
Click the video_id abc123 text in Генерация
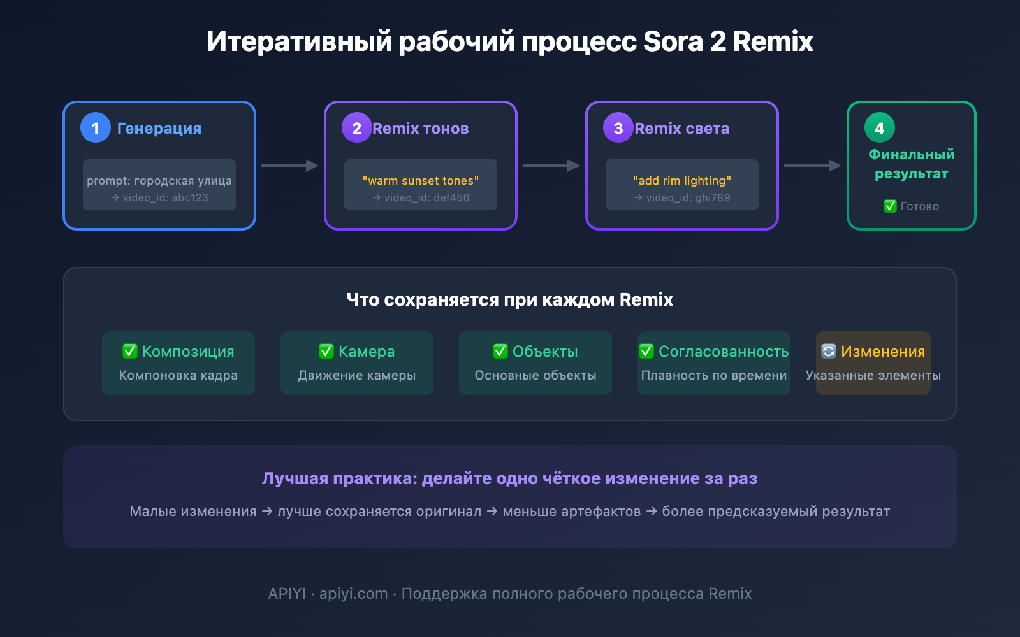click(159, 197)
